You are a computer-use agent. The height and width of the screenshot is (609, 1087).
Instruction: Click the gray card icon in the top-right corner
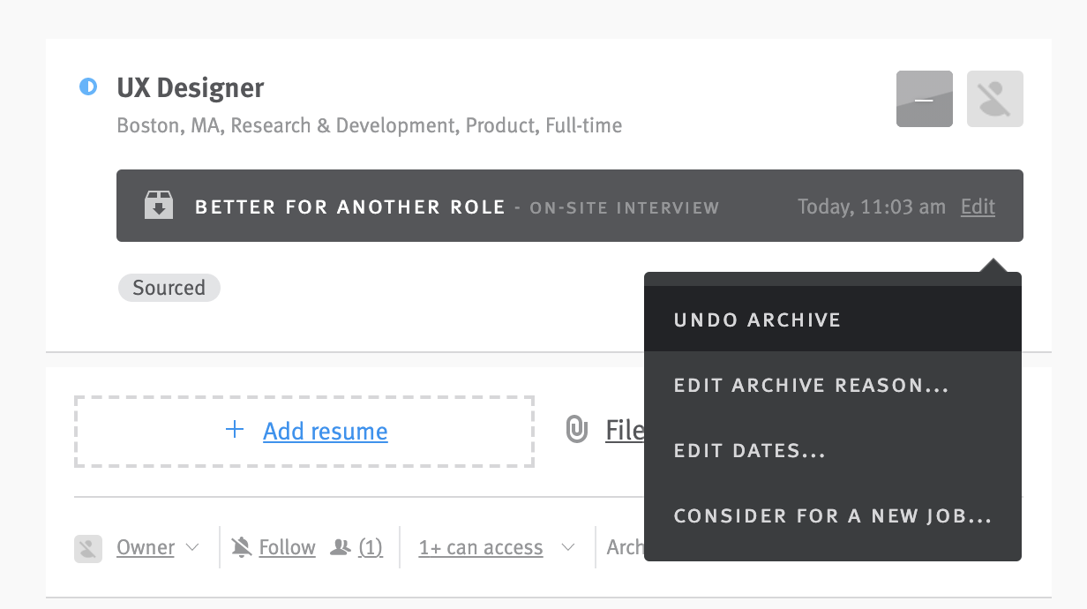click(924, 98)
